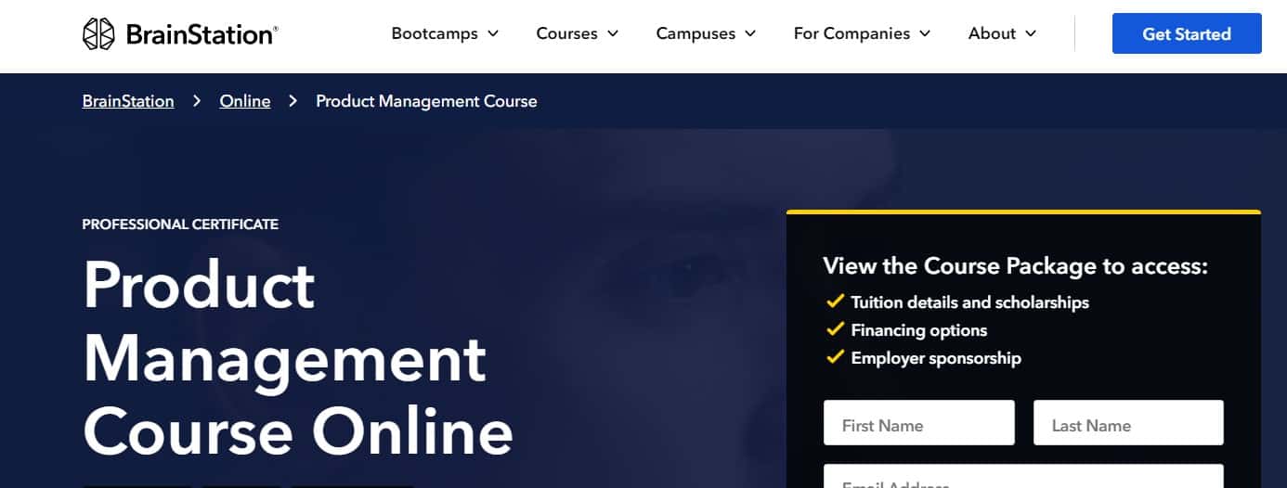Click the BrainStation brain logo icon
Screen dimensions: 1287x488
point(98,33)
